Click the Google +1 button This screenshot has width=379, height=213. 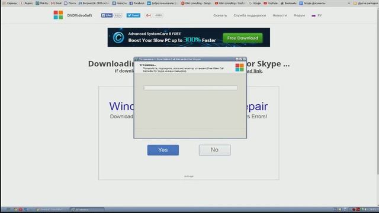click(x=149, y=15)
